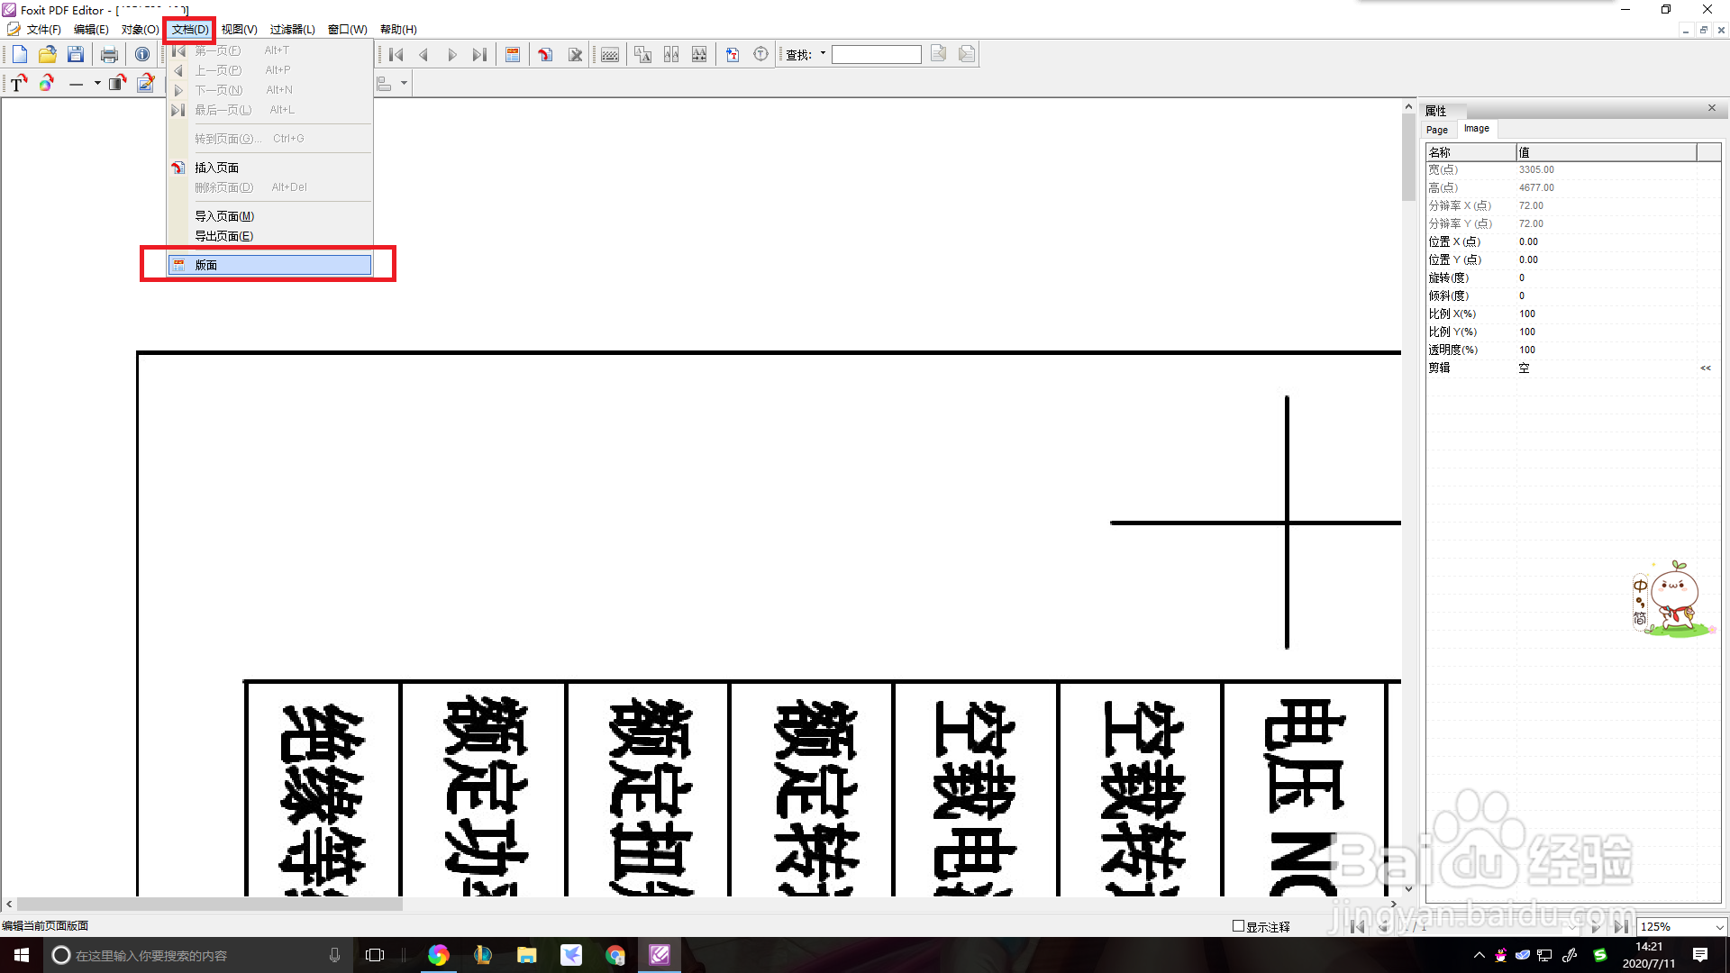Screen dimensions: 1730x973
Task: Click 导出页面(E) in the open menu
Action: tap(224, 235)
